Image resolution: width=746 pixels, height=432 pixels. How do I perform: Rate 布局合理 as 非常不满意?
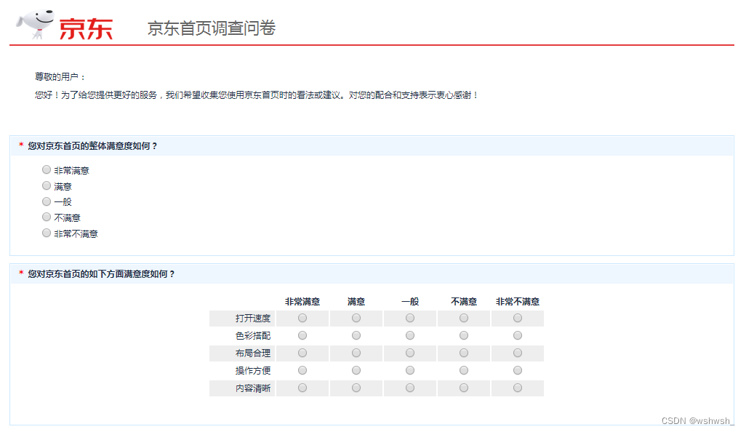[x=518, y=353]
